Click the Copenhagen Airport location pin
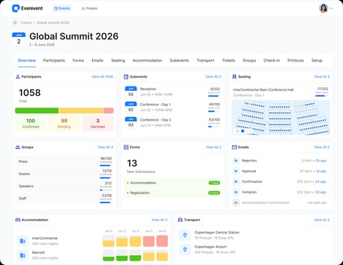 pyautogui.click(x=185, y=249)
